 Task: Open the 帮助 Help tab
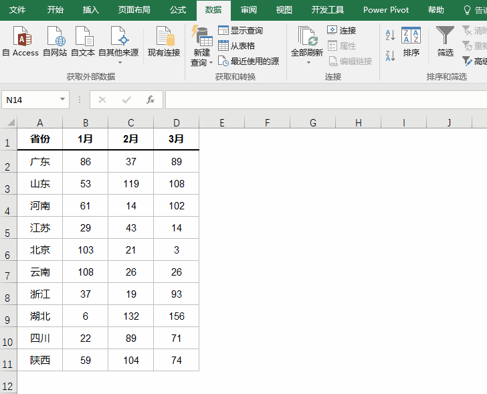click(435, 10)
